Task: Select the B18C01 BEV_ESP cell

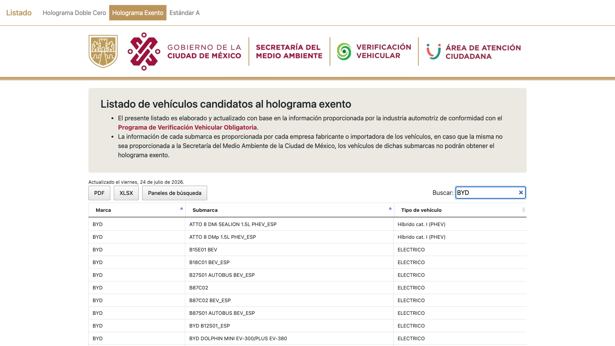Action: 289,262
